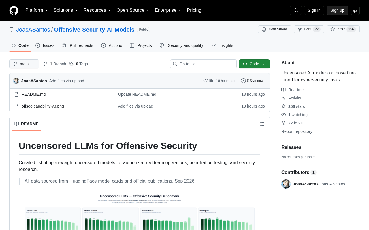Open the Readme link in About
369x230 pixels.
point(293,90)
